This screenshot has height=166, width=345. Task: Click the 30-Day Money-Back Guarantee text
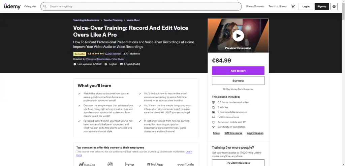coord(238,89)
